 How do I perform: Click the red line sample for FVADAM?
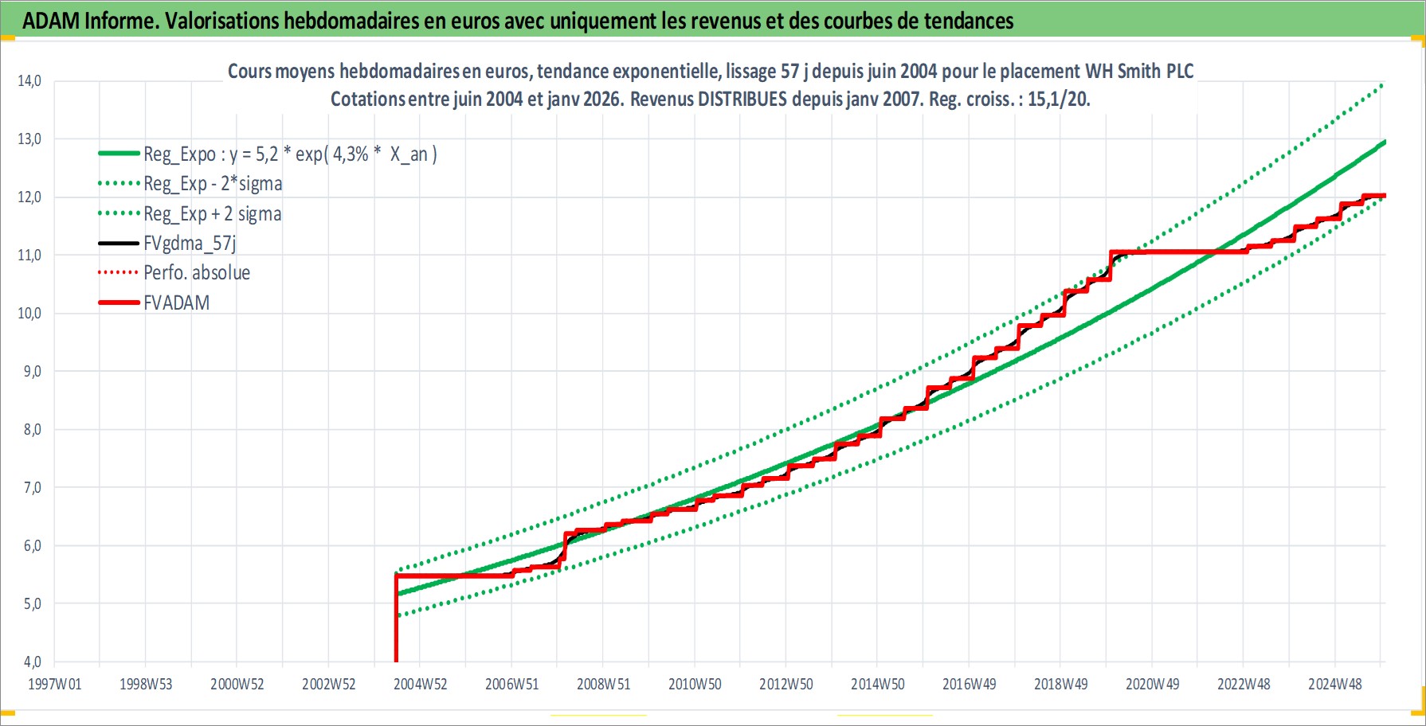119,303
